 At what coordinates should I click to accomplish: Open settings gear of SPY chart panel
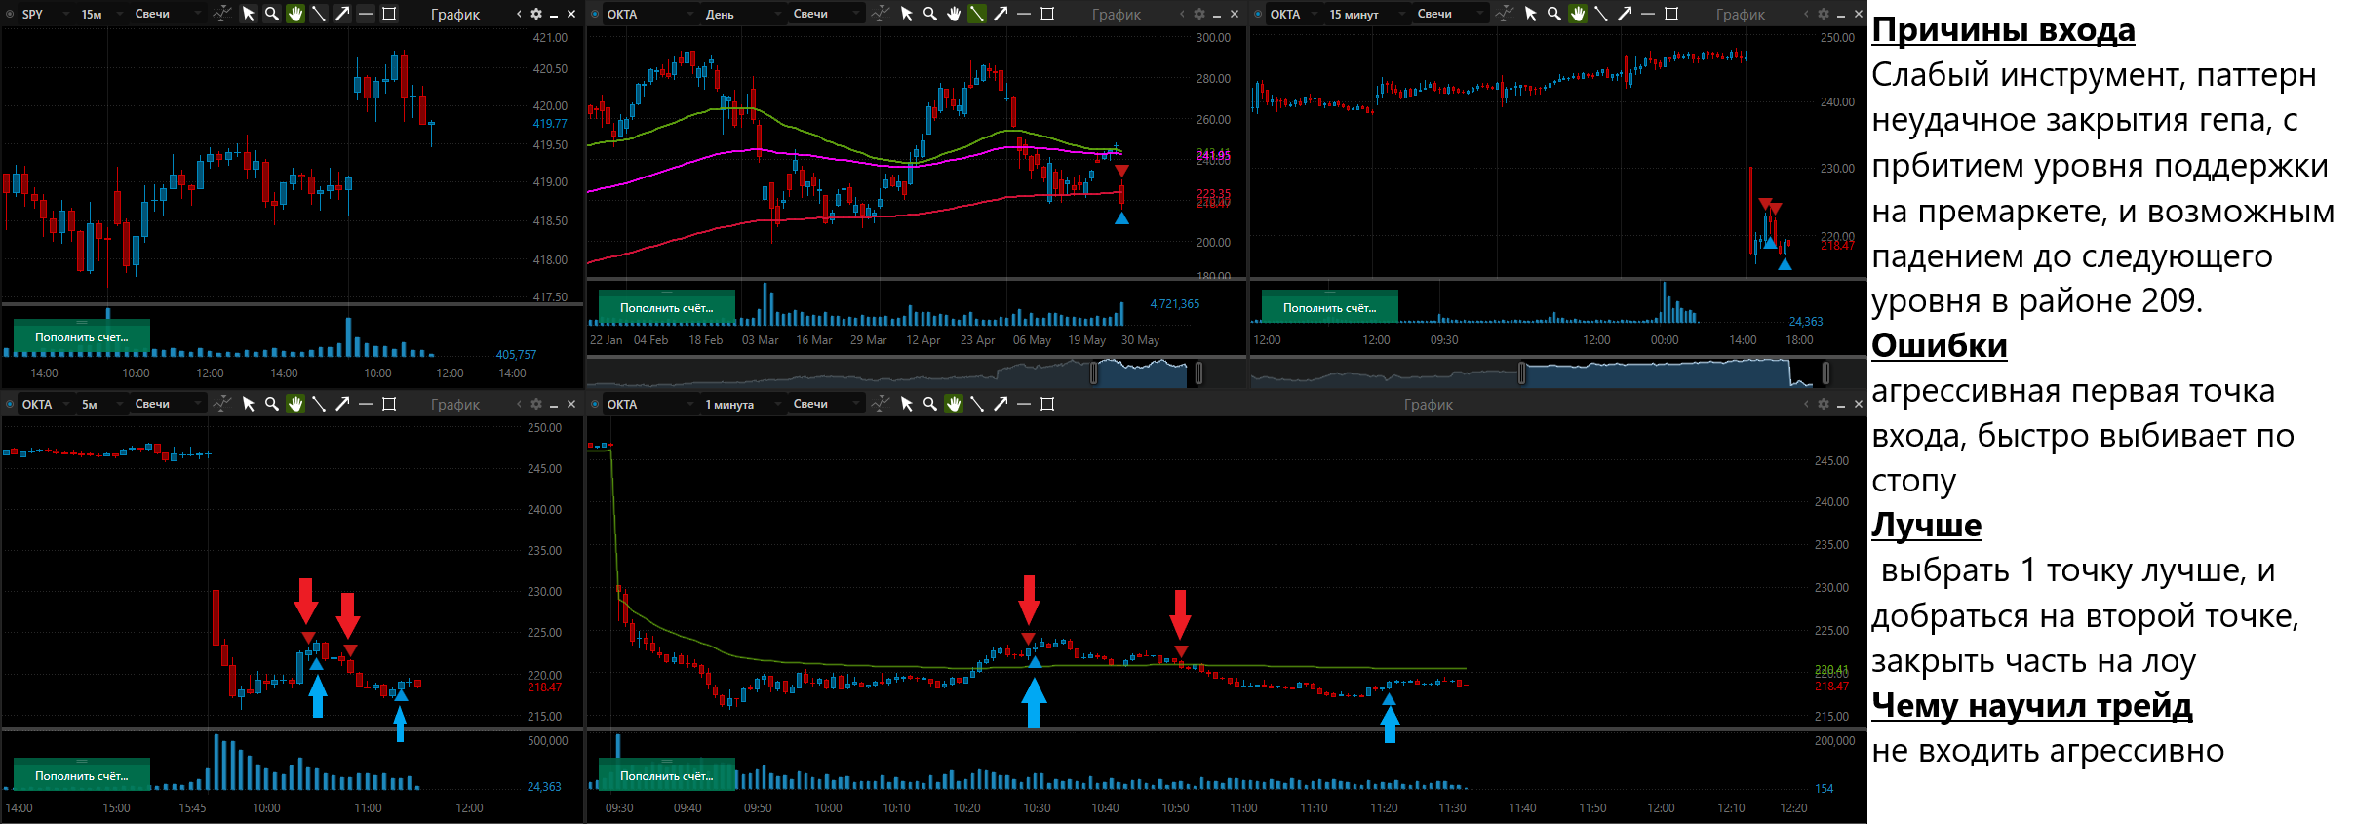(x=536, y=14)
